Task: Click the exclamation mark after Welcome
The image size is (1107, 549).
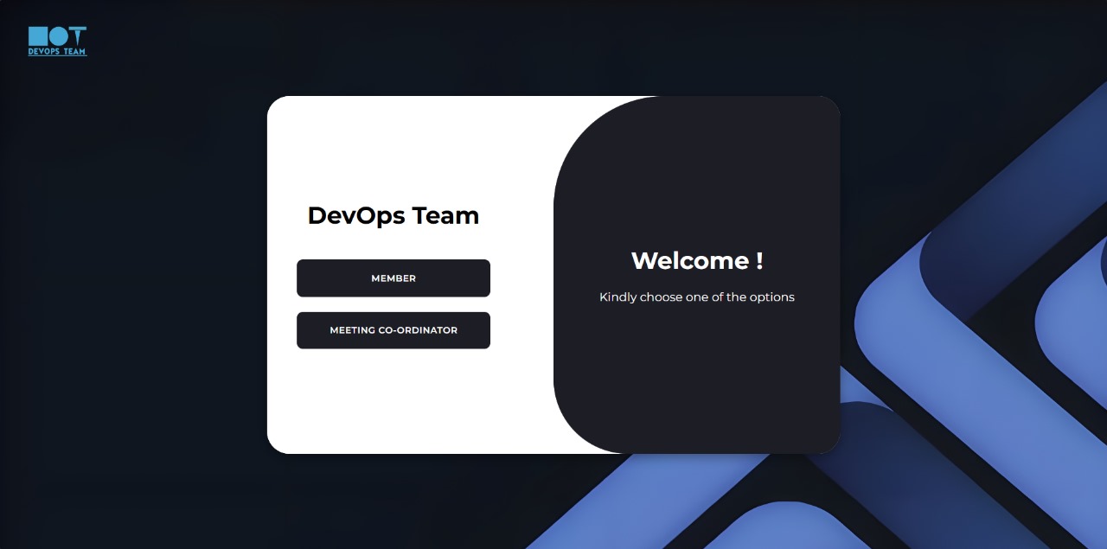Action: point(759,260)
